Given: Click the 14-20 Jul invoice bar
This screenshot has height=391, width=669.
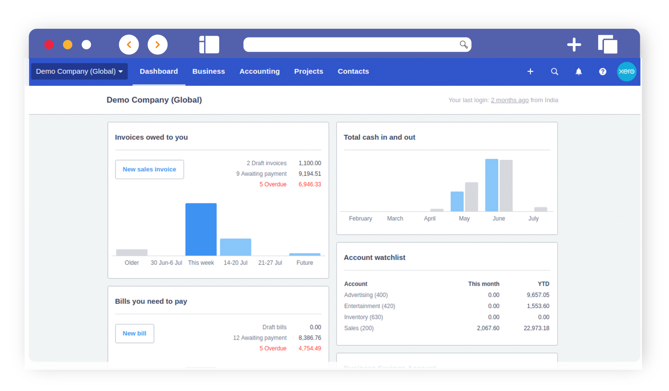Looking at the screenshot, I should point(235,247).
